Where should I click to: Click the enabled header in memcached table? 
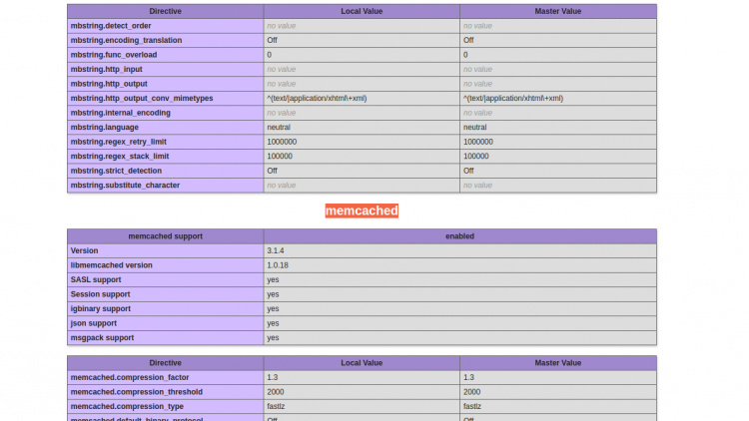(459, 236)
